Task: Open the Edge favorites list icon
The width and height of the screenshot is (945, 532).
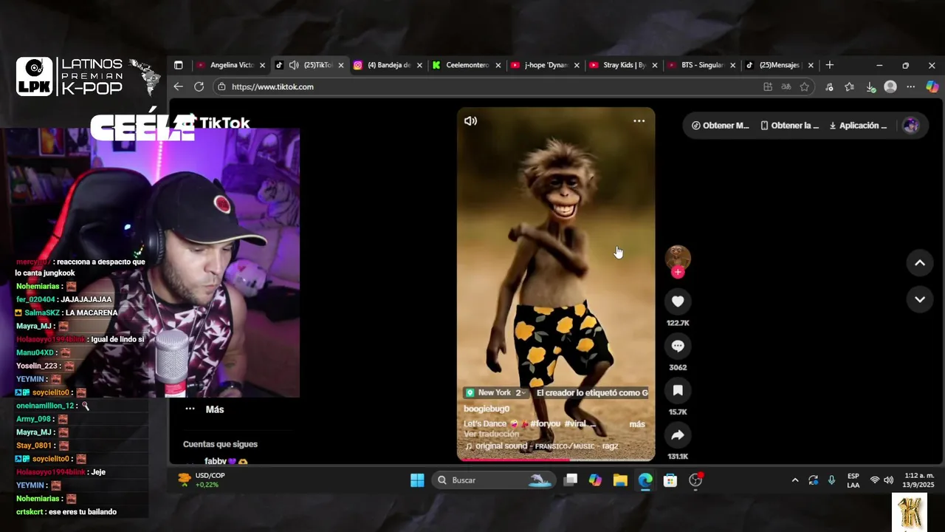Action: 850,86
